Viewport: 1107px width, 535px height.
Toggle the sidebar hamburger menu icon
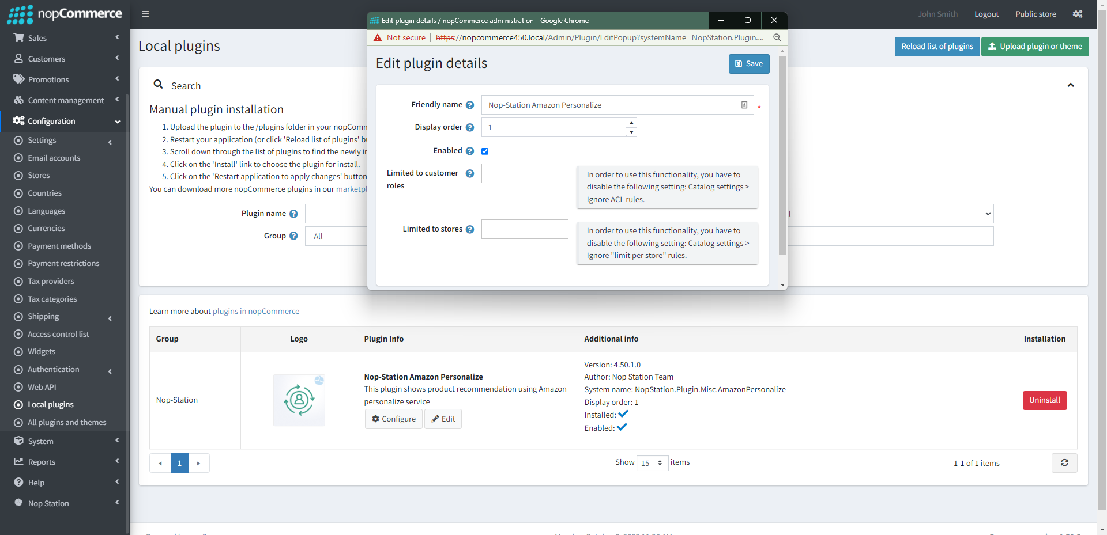tap(145, 14)
